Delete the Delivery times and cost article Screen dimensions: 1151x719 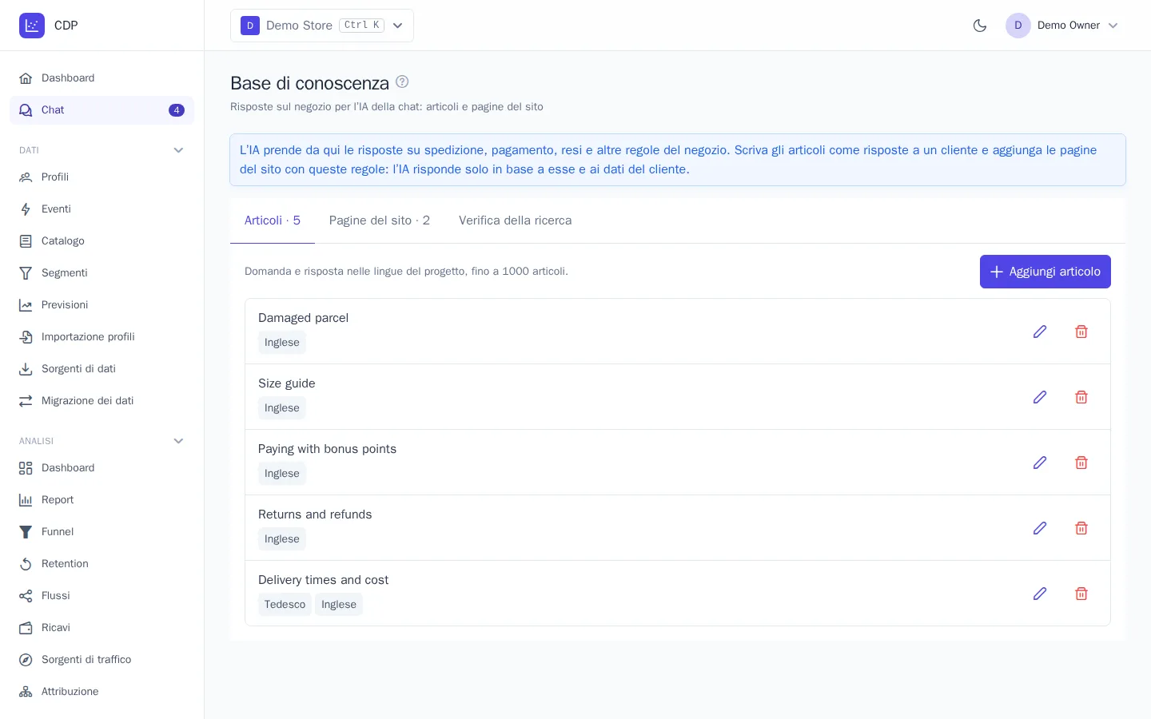pyautogui.click(x=1081, y=594)
